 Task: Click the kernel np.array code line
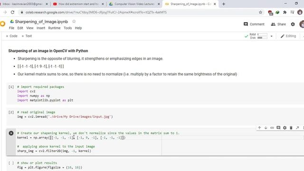(x=71, y=138)
